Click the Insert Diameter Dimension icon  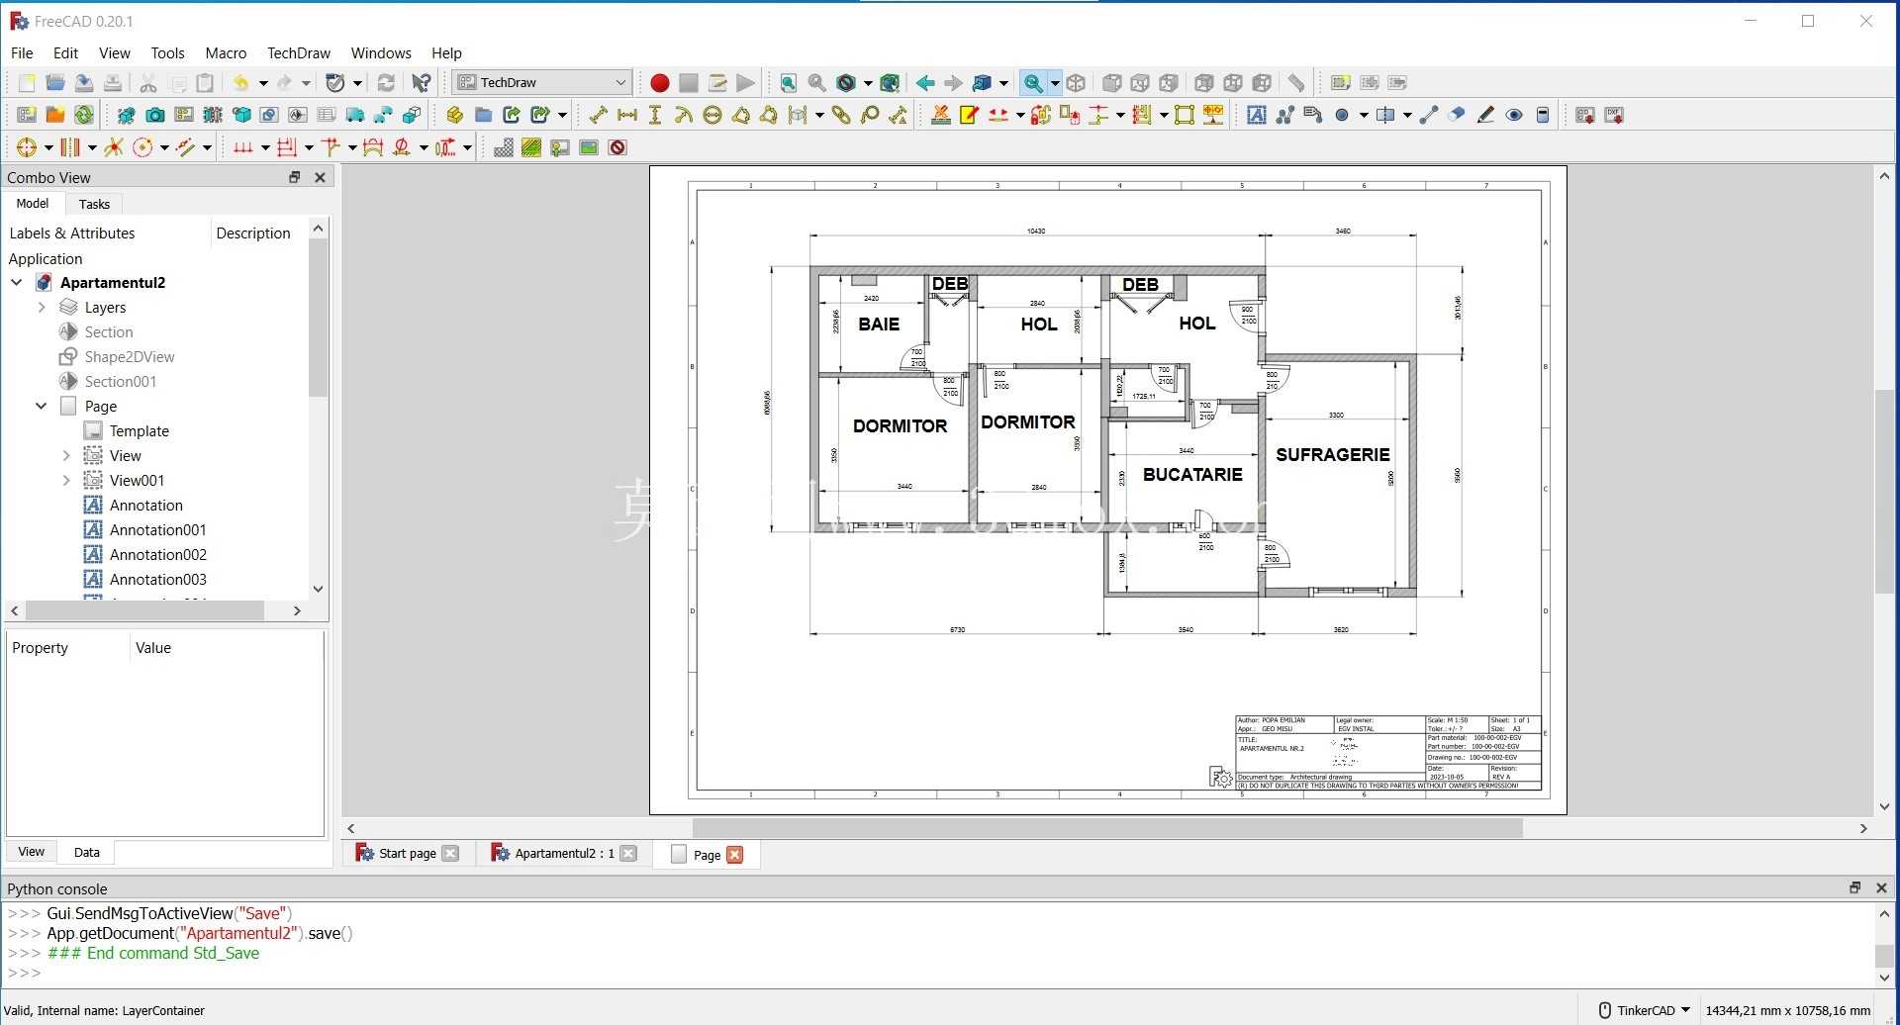(712, 116)
